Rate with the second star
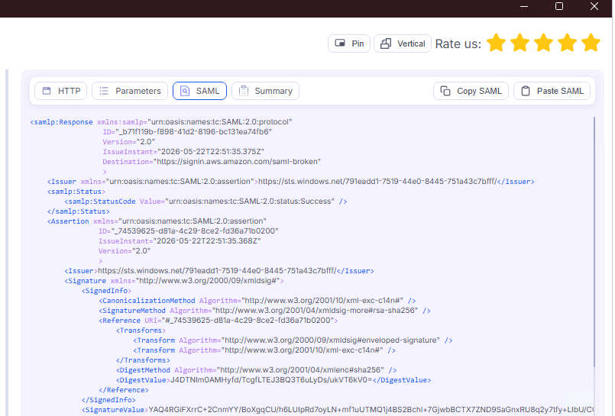 click(x=520, y=43)
